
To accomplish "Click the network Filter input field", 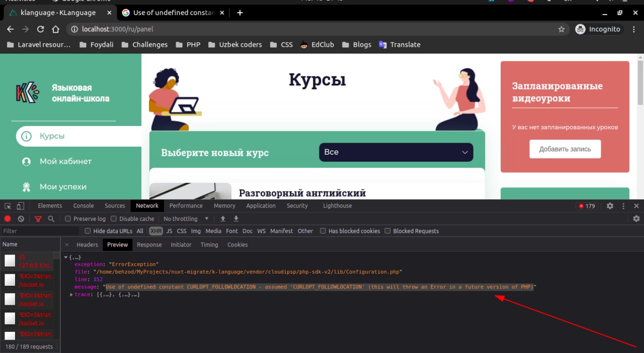I will tap(39, 231).
